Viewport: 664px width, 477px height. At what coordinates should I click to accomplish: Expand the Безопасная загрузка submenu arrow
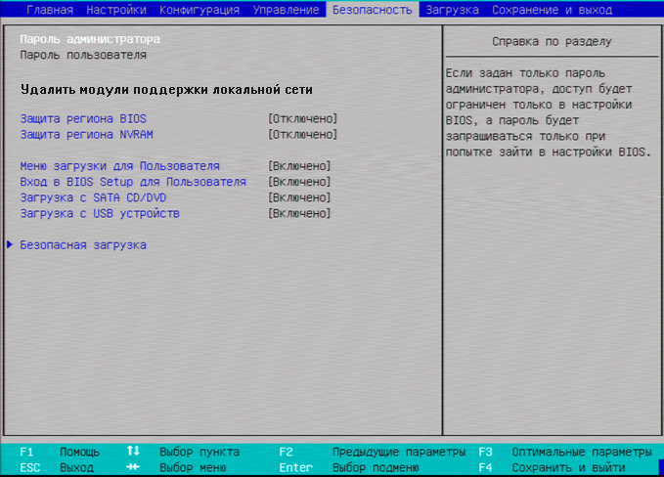point(10,245)
